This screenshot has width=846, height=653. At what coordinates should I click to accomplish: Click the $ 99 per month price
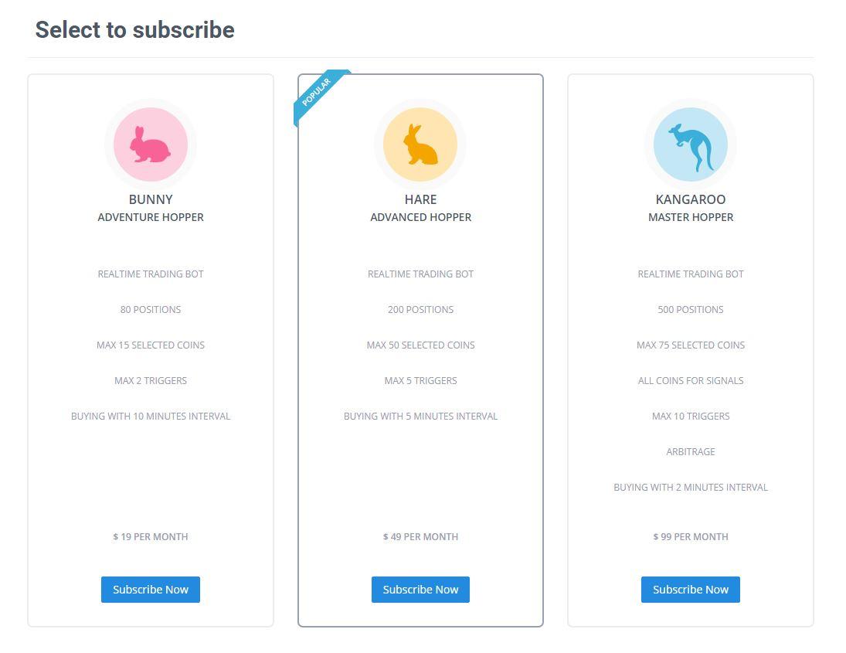[x=691, y=536]
